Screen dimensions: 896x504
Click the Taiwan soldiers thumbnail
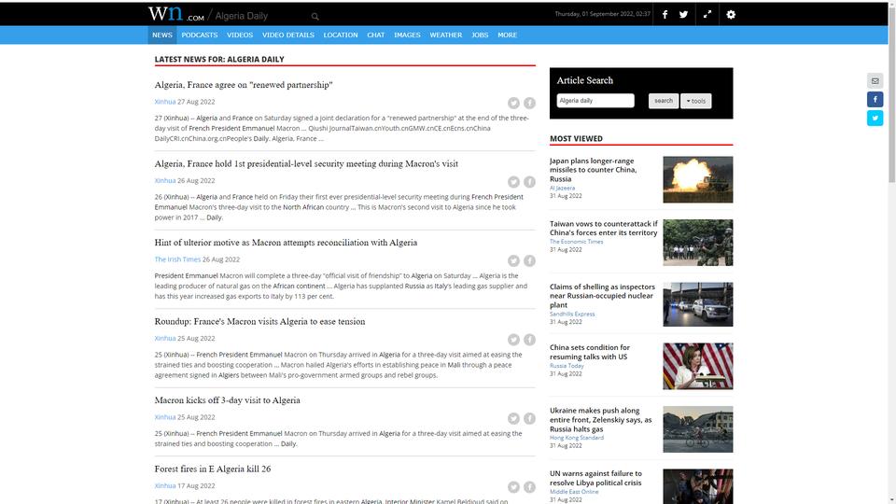(698, 243)
